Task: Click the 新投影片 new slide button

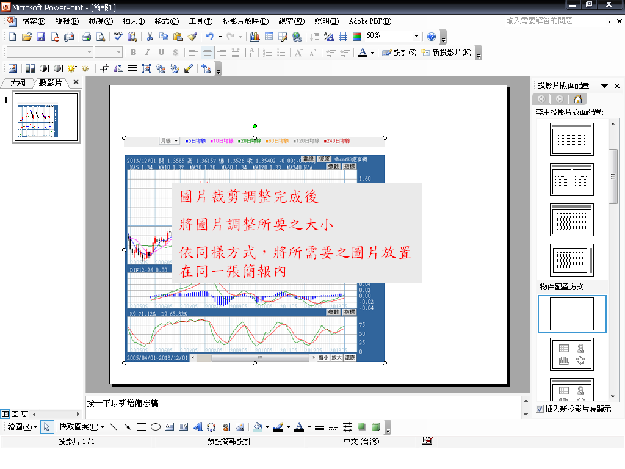Action: [447, 53]
